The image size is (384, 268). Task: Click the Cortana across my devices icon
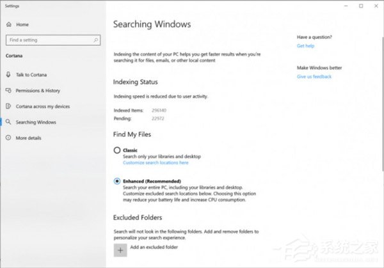pyautogui.click(x=8, y=106)
